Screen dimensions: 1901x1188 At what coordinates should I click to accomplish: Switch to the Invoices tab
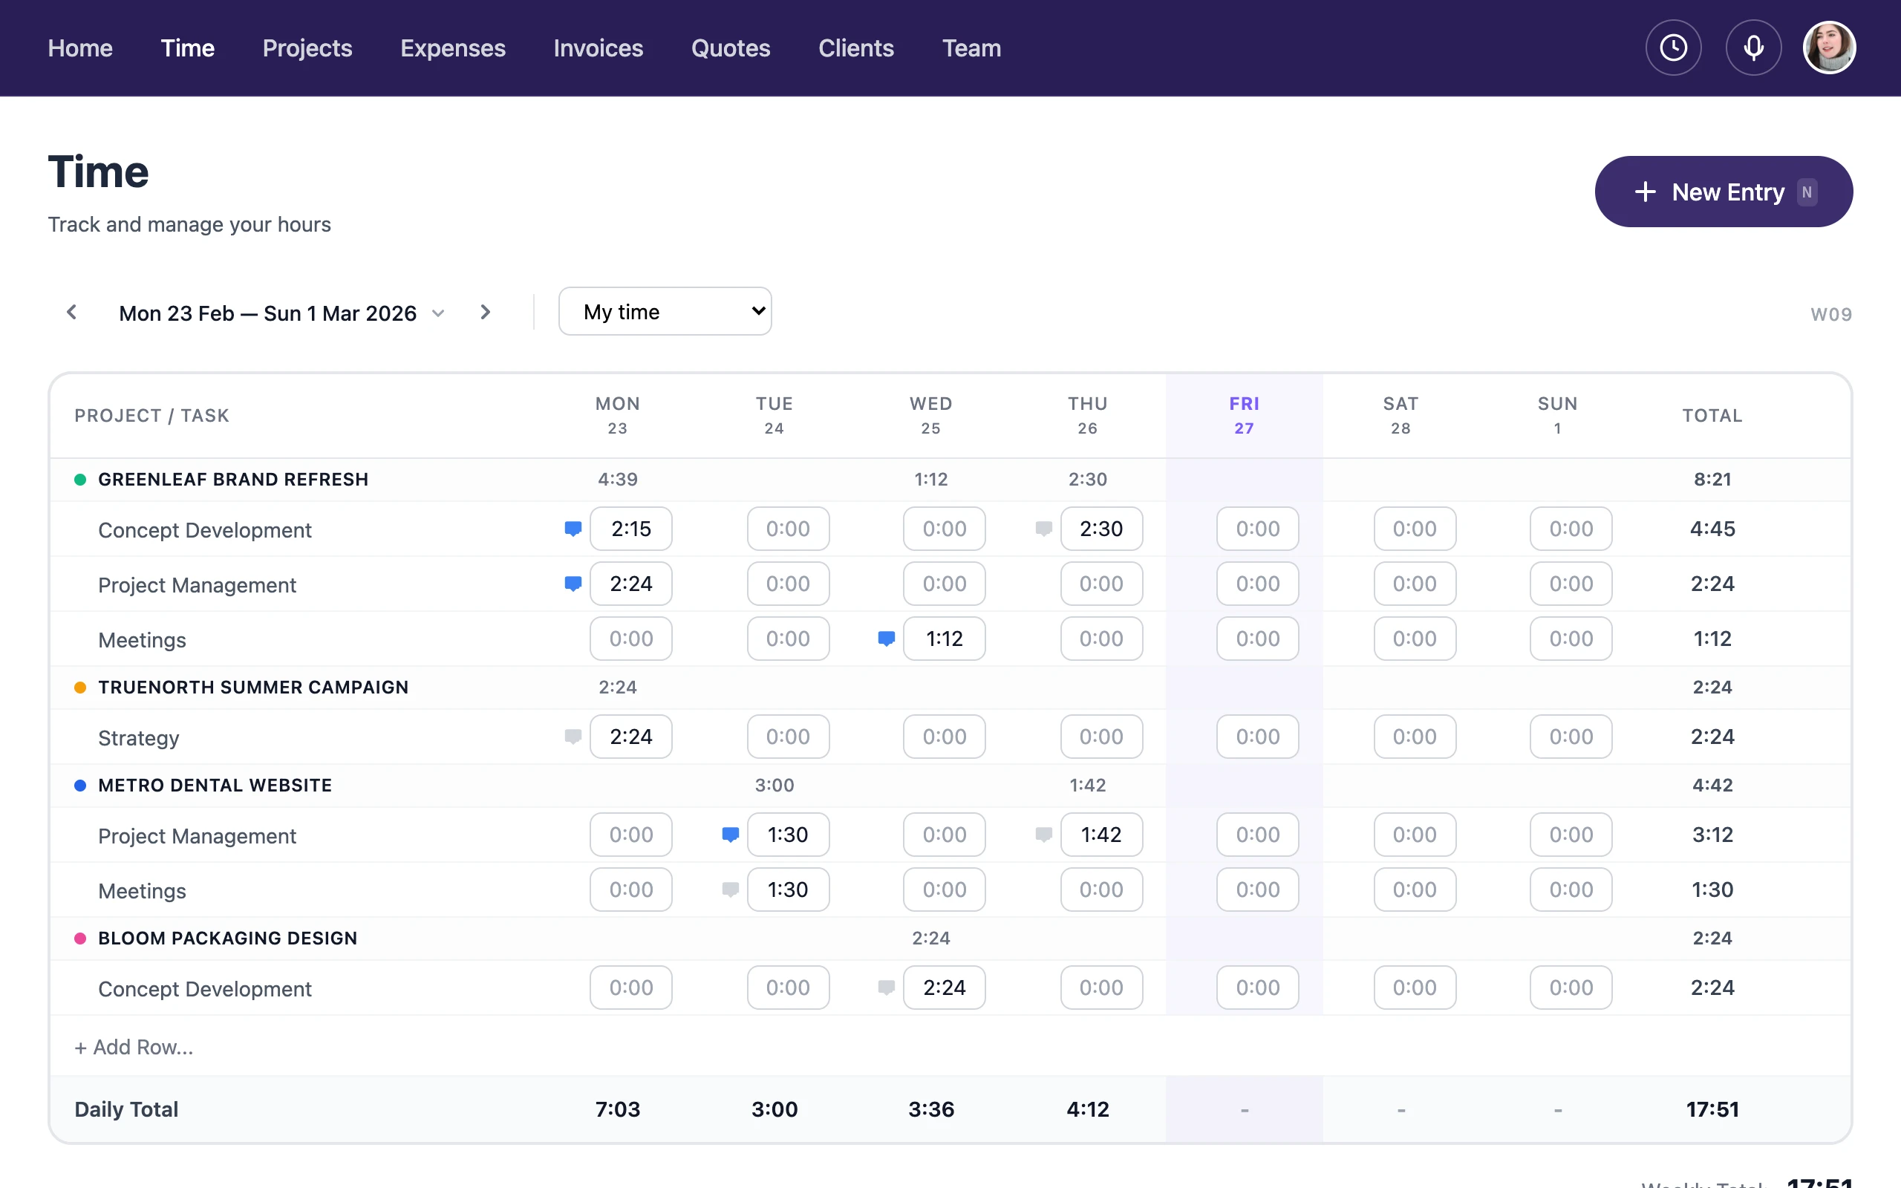click(x=599, y=48)
